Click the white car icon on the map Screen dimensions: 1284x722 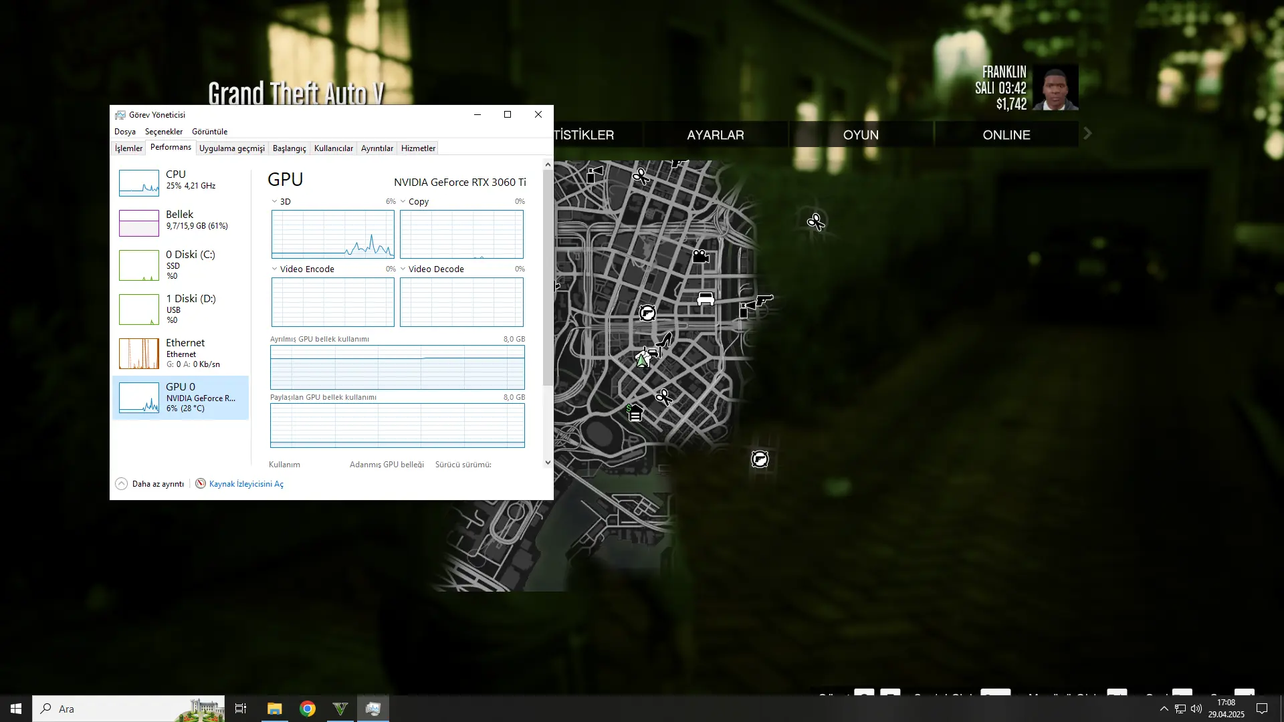(706, 299)
